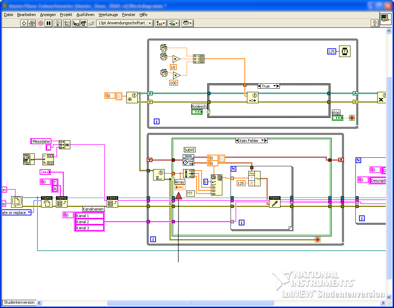The image size is (394, 308).
Task: Click the TDMS Write pencil node
Action: coord(275,202)
